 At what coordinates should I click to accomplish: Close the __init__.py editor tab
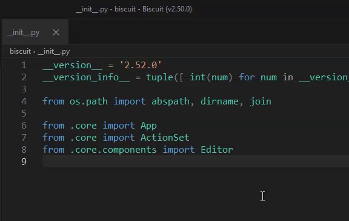pos(56,33)
